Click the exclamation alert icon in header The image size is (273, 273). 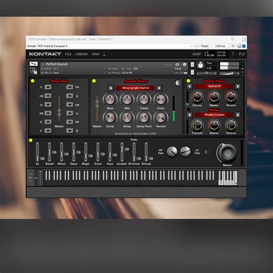click(x=233, y=54)
